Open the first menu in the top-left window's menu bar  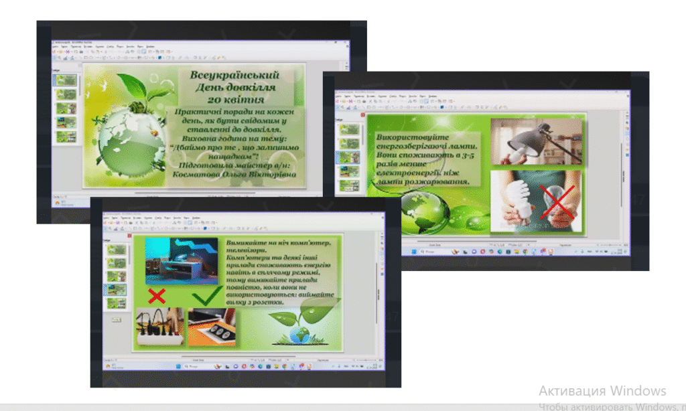pyautogui.click(x=56, y=47)
